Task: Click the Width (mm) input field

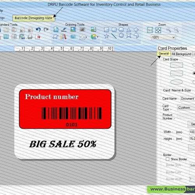Action: point(192,132)
